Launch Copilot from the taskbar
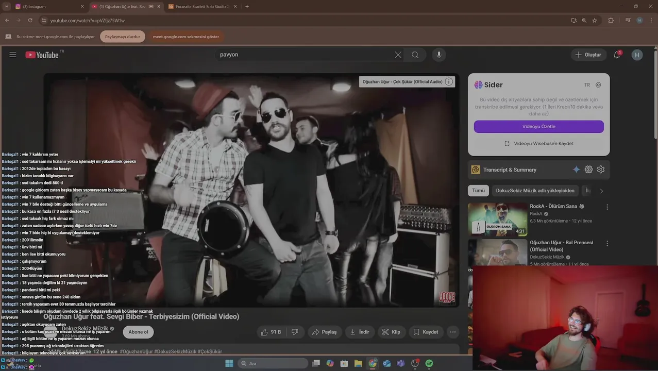658x371 pixels. 330,363
